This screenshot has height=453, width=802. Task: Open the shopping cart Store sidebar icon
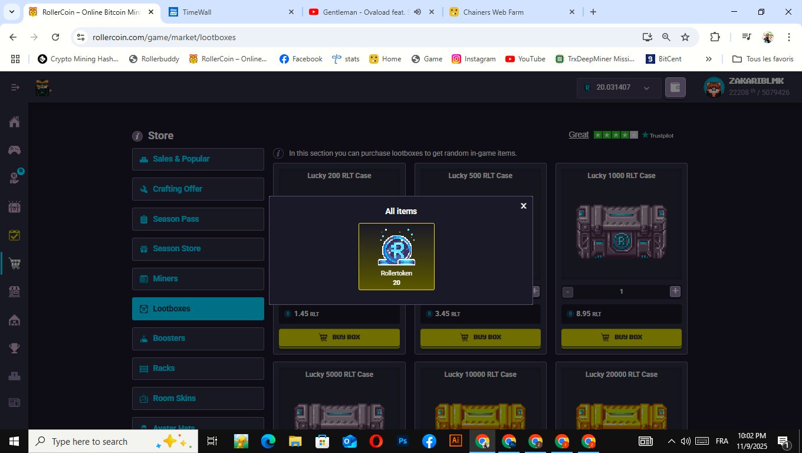[x=15, y=264]
